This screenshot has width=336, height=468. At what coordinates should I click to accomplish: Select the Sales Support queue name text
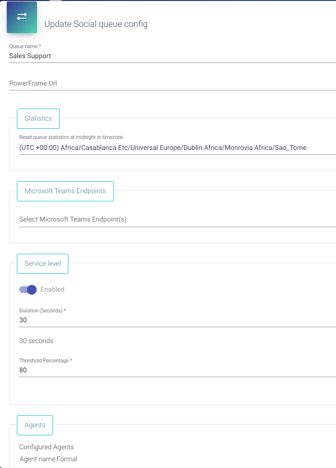[30, 56]
